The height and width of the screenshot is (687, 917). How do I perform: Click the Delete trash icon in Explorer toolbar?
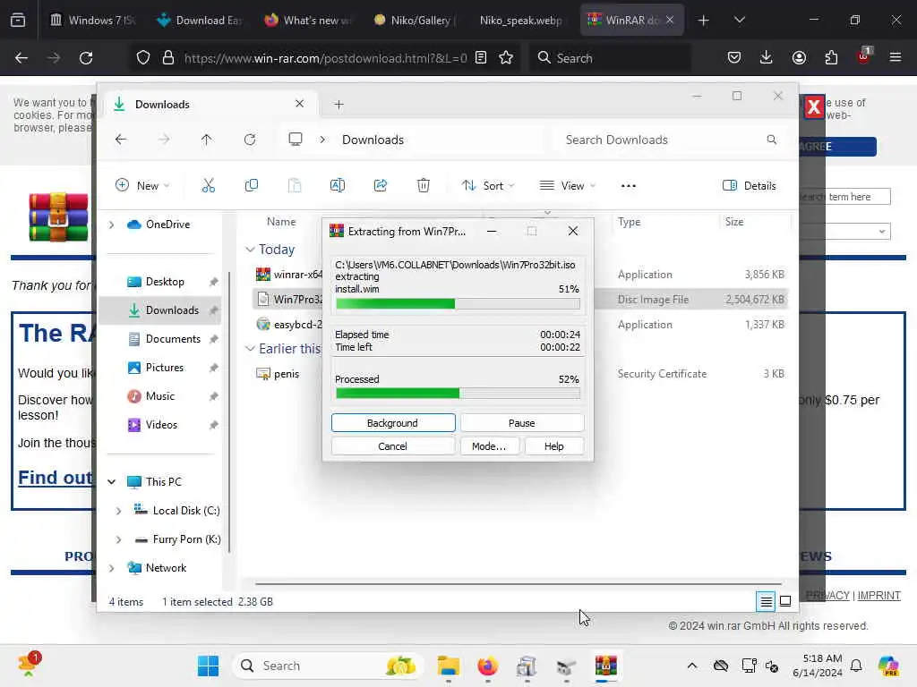click(x=424, y=186)
